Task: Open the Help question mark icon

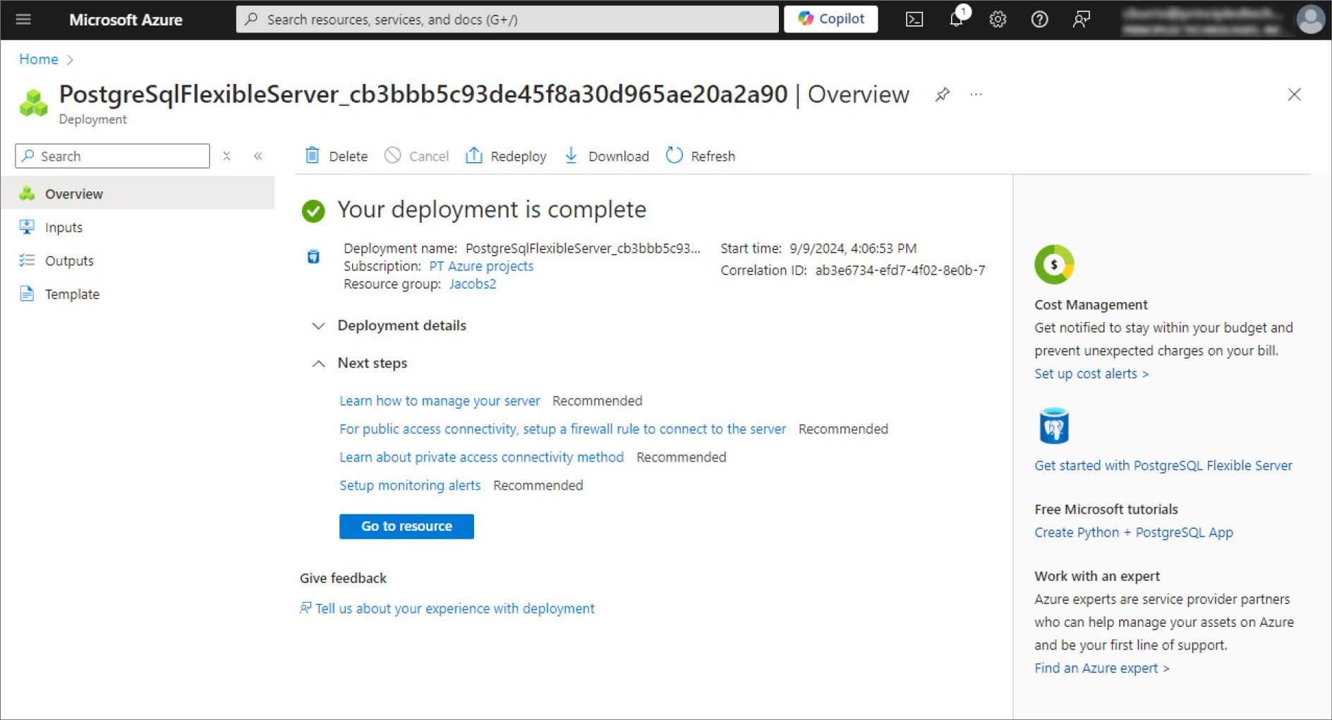Action: click(x=1039, y=20)
